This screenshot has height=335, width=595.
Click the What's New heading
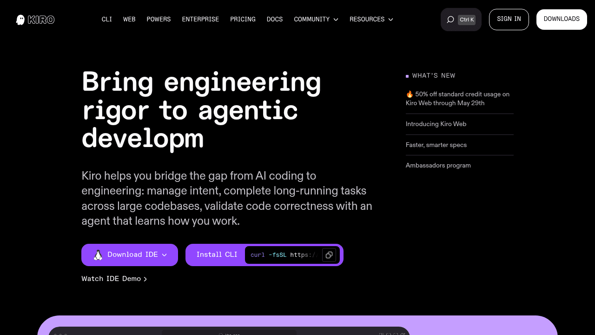click(434, 76)
